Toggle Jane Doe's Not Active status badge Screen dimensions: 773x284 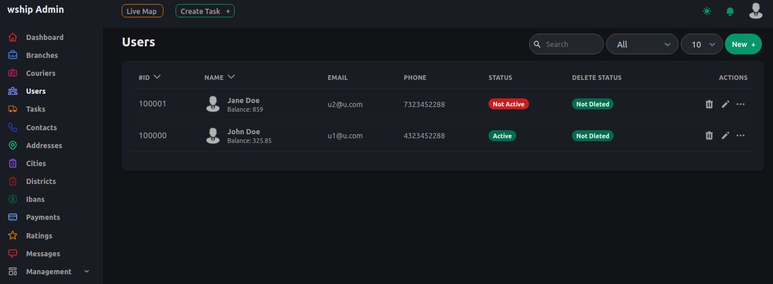point(508,104)
